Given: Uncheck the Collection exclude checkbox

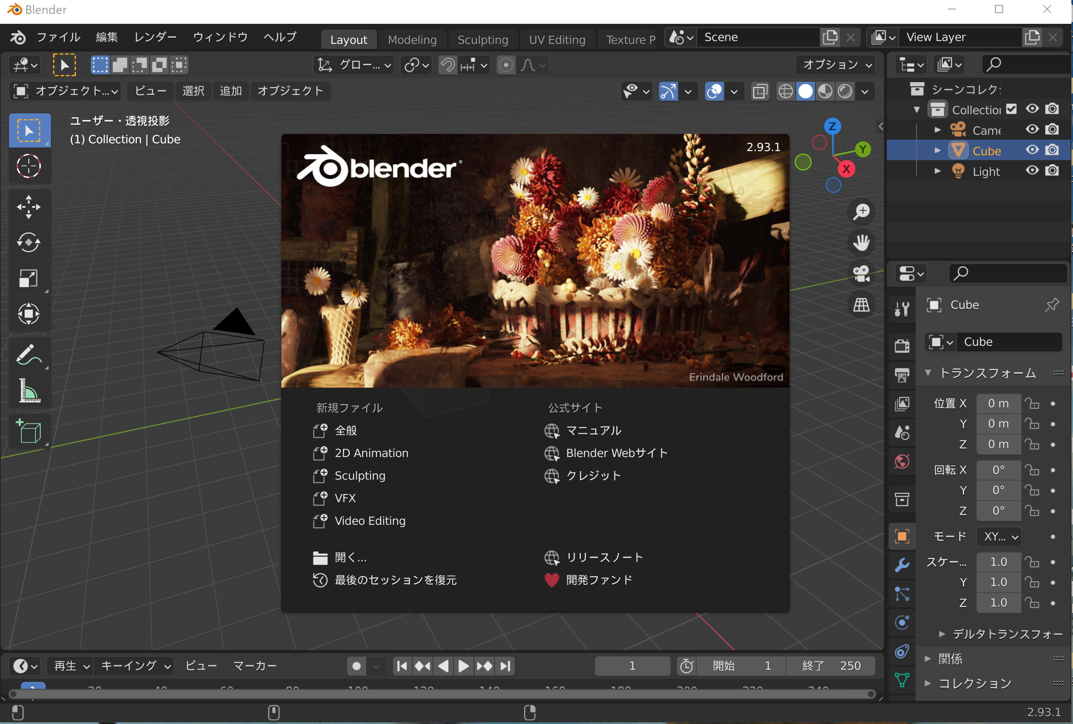Looking at the screenshot, I should (x=1012, y=109).
